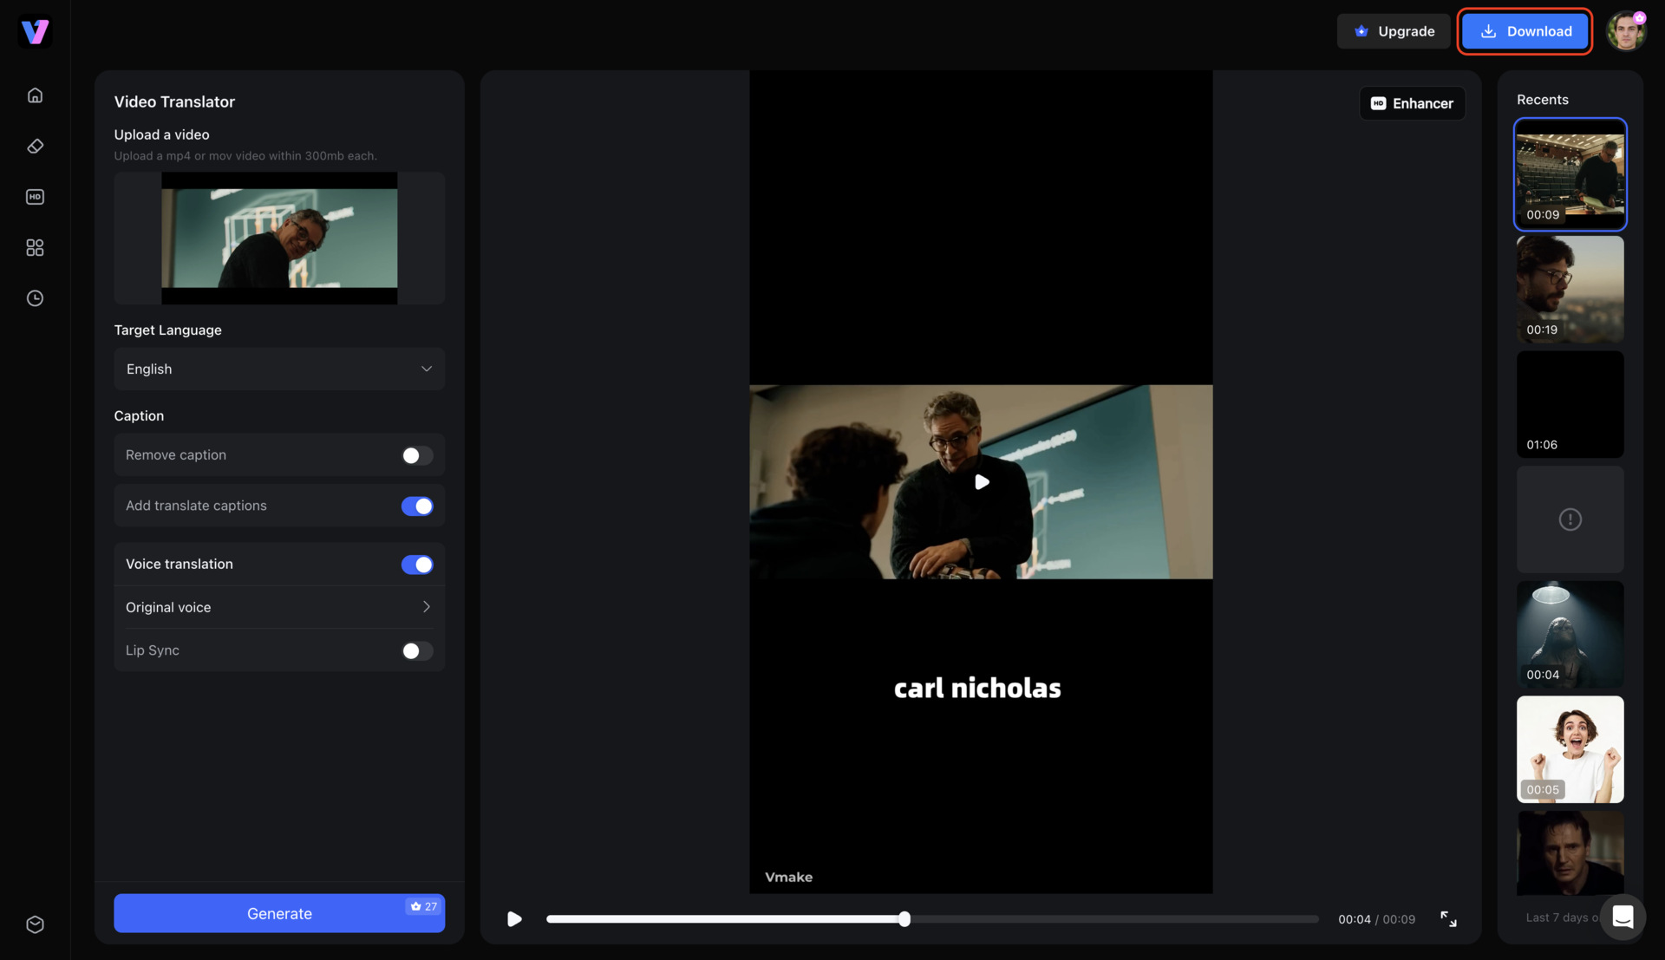Click the 'carl nicholas' caption text
The height and width of the screenshot is (960, 1665).
(x=977, y=688)
